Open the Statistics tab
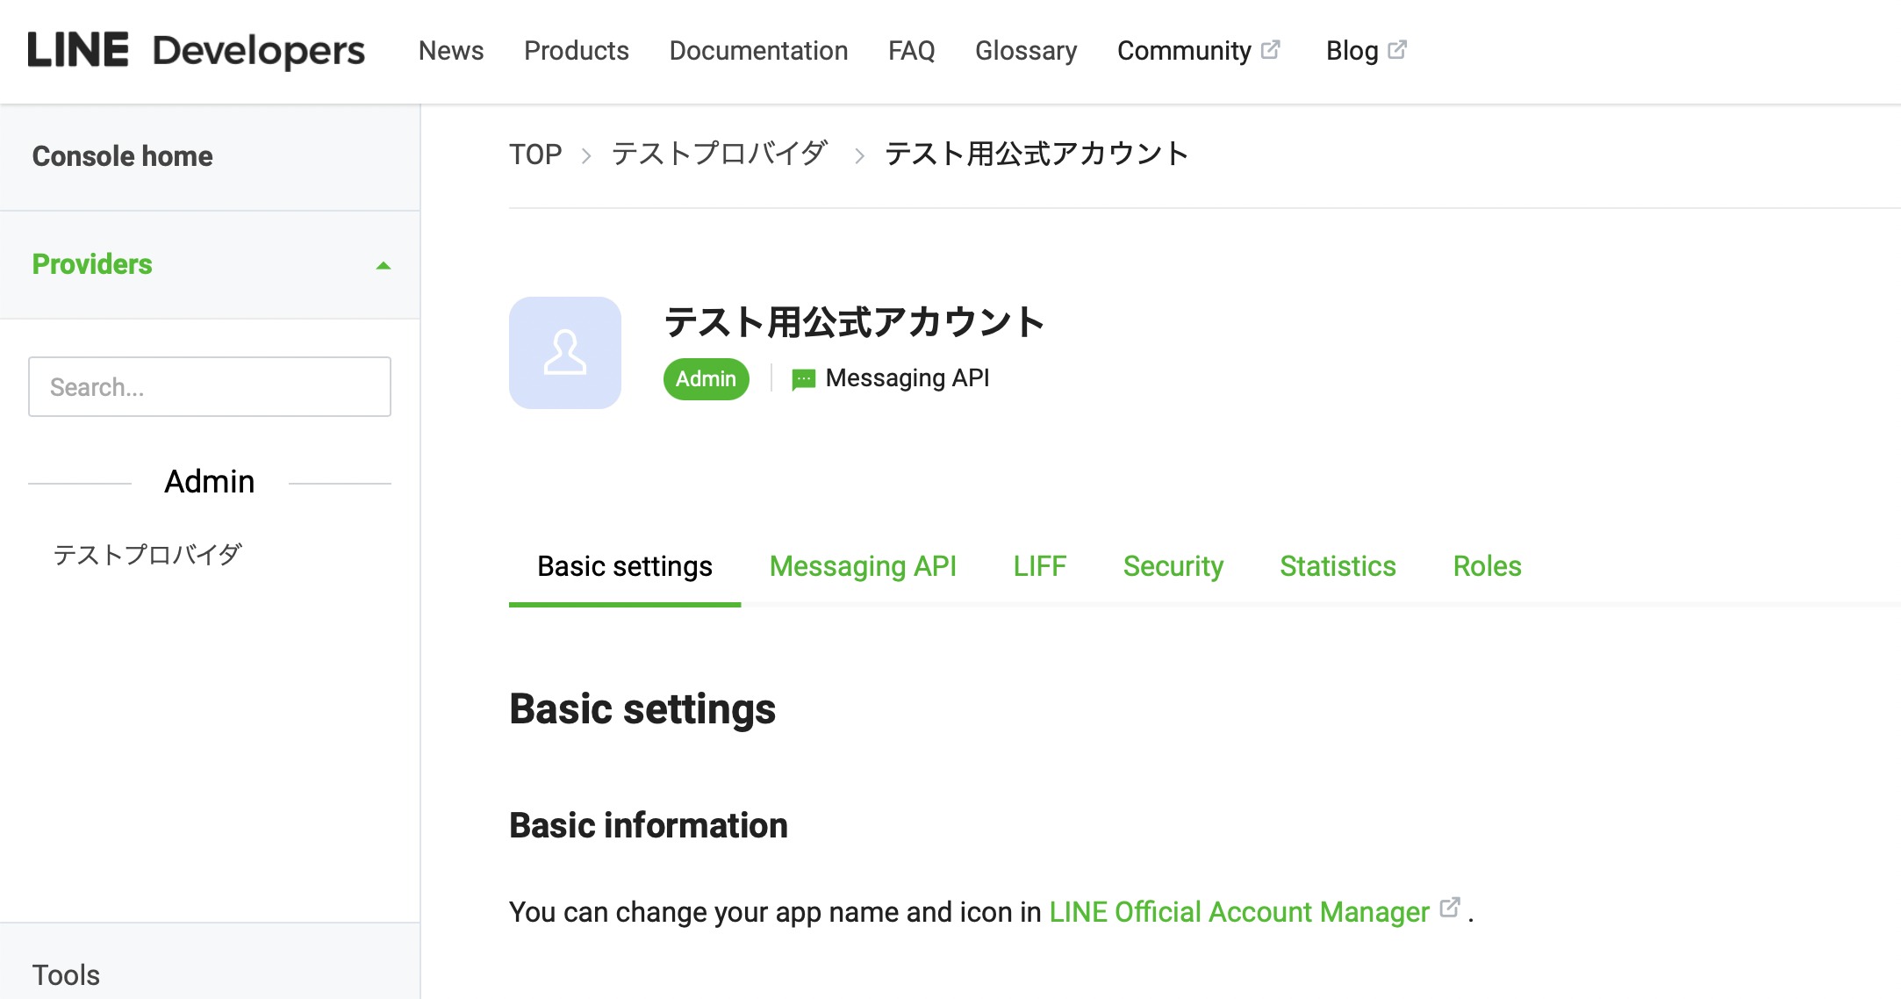 click(1338, 566)
